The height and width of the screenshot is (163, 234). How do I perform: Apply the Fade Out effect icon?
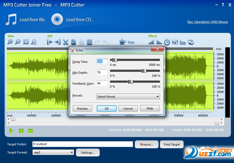(159, 42)
